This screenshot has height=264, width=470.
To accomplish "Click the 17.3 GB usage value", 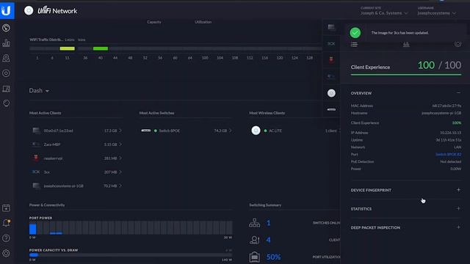I will point(111,131).
